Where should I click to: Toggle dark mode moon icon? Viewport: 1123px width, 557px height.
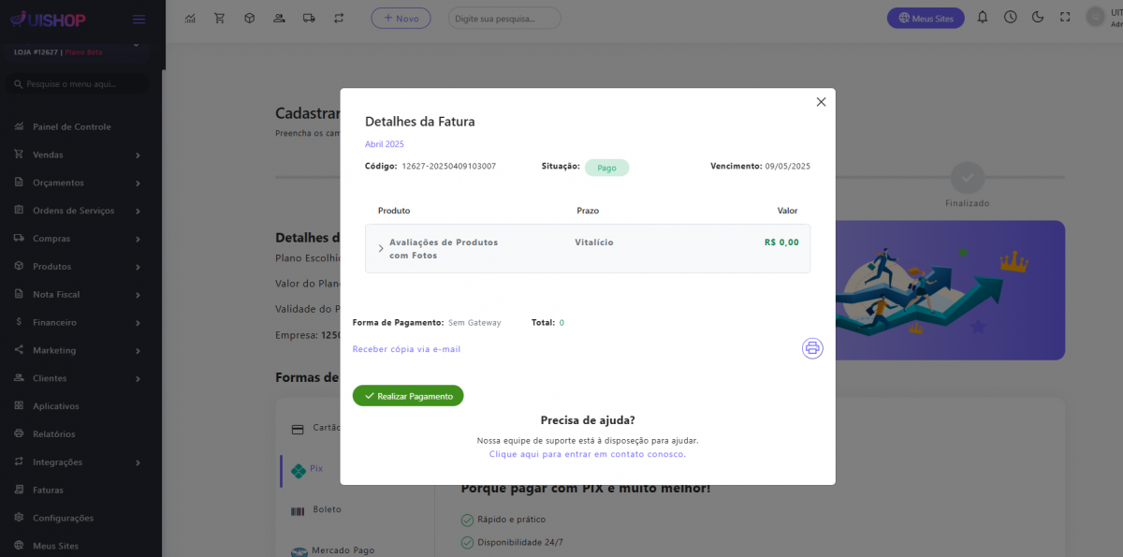[1037, 18]
